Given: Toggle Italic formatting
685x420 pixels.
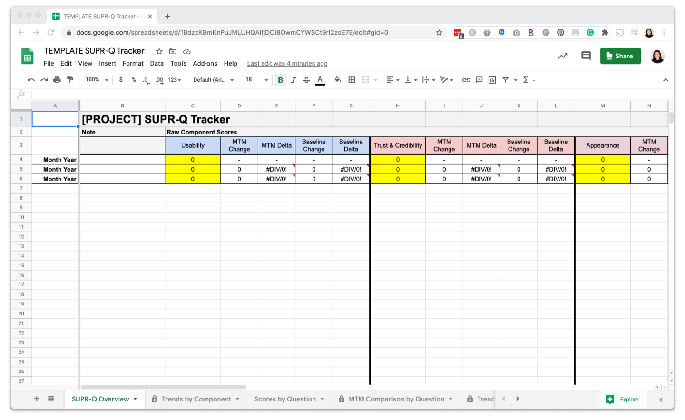Looking at the screenshot, I should [x=294, y=80].
